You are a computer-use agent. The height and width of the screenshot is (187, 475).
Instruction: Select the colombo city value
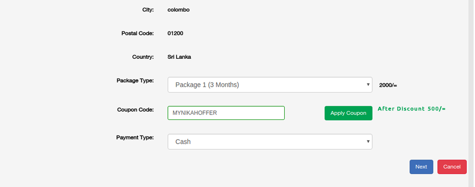point(178,9)
